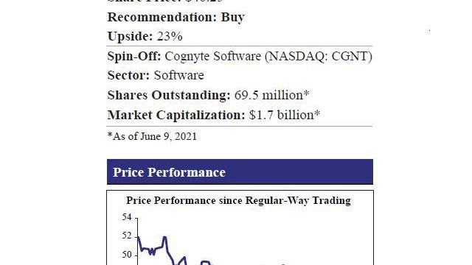
Task: Click the 54 y-axis label on chart
Action: click(127, 217)
